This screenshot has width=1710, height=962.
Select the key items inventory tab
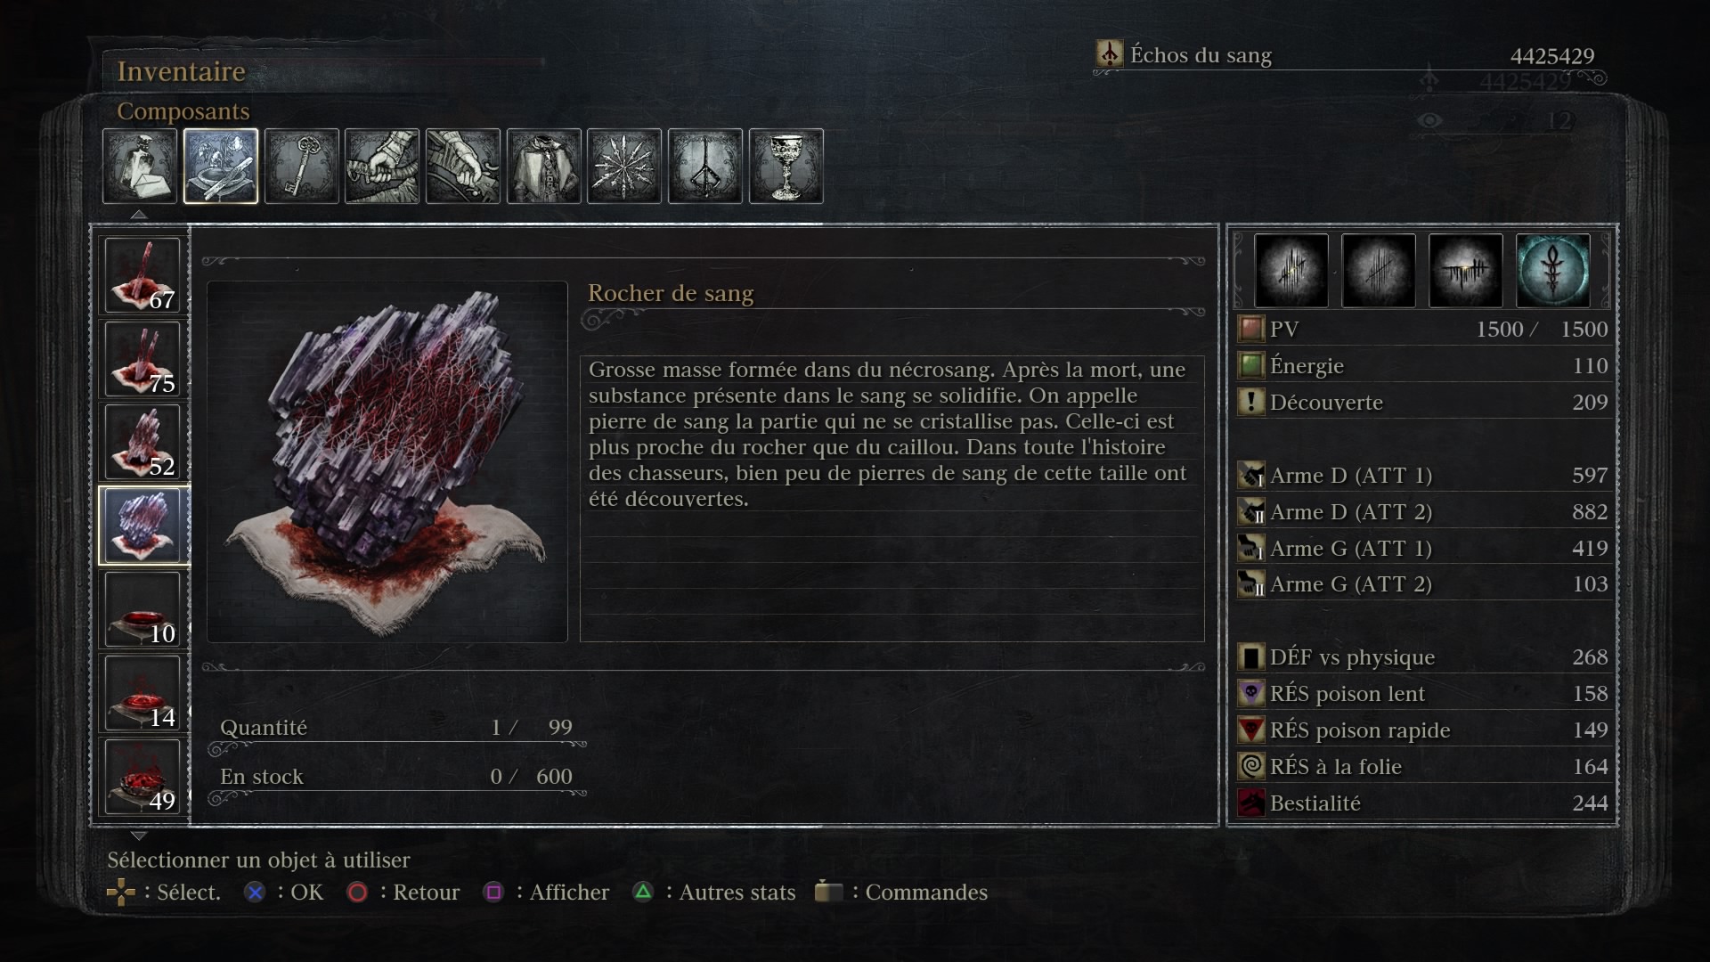point(302,167)
